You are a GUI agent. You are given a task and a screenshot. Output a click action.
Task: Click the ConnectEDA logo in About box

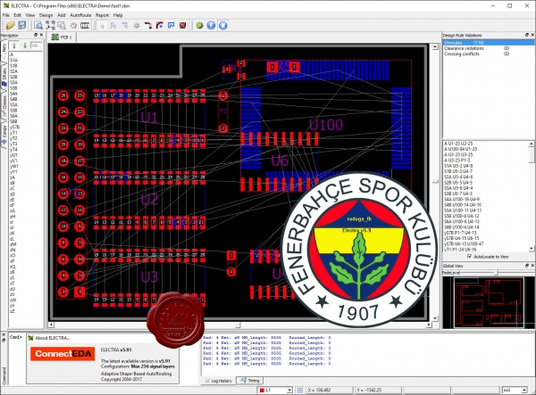pyautogui.click(x=63, y=354)
